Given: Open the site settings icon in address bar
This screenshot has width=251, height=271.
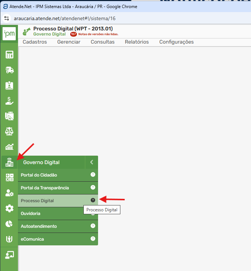Looking at the screenshot, I should tap(7, 18).
